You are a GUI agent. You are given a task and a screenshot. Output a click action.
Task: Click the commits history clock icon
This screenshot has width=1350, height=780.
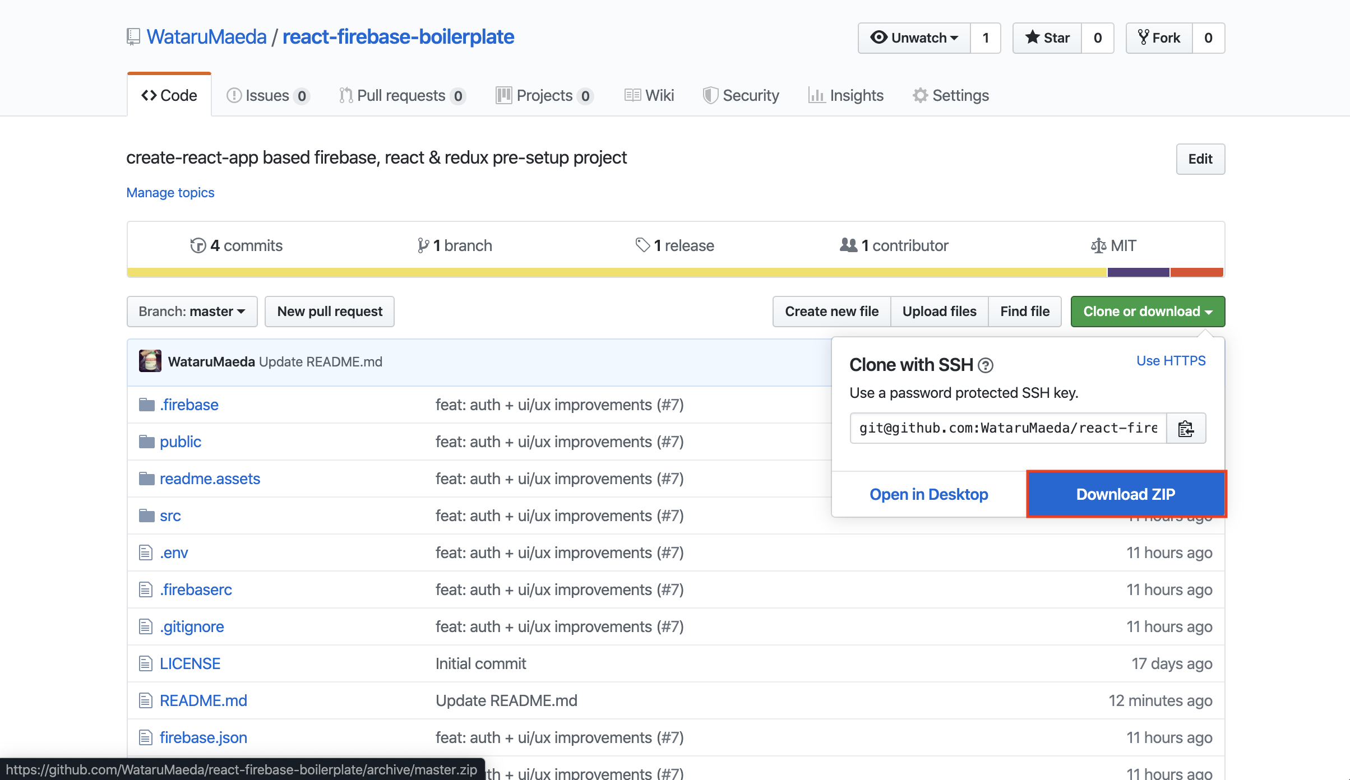point(198,245)
